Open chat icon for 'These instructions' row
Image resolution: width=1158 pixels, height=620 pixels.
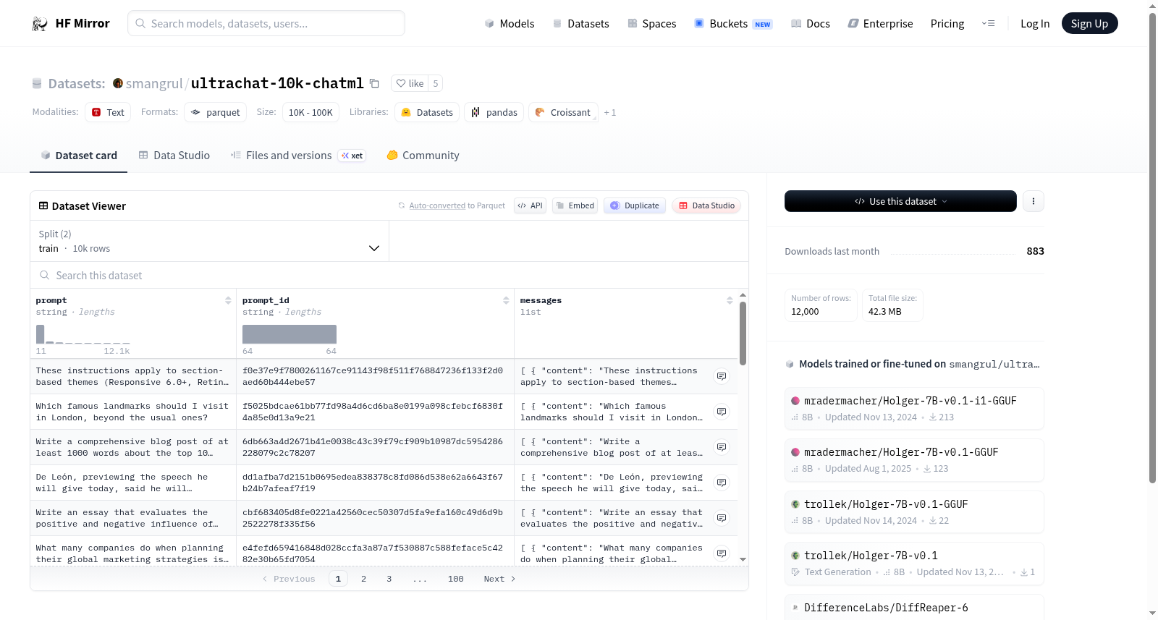(722, 376)
